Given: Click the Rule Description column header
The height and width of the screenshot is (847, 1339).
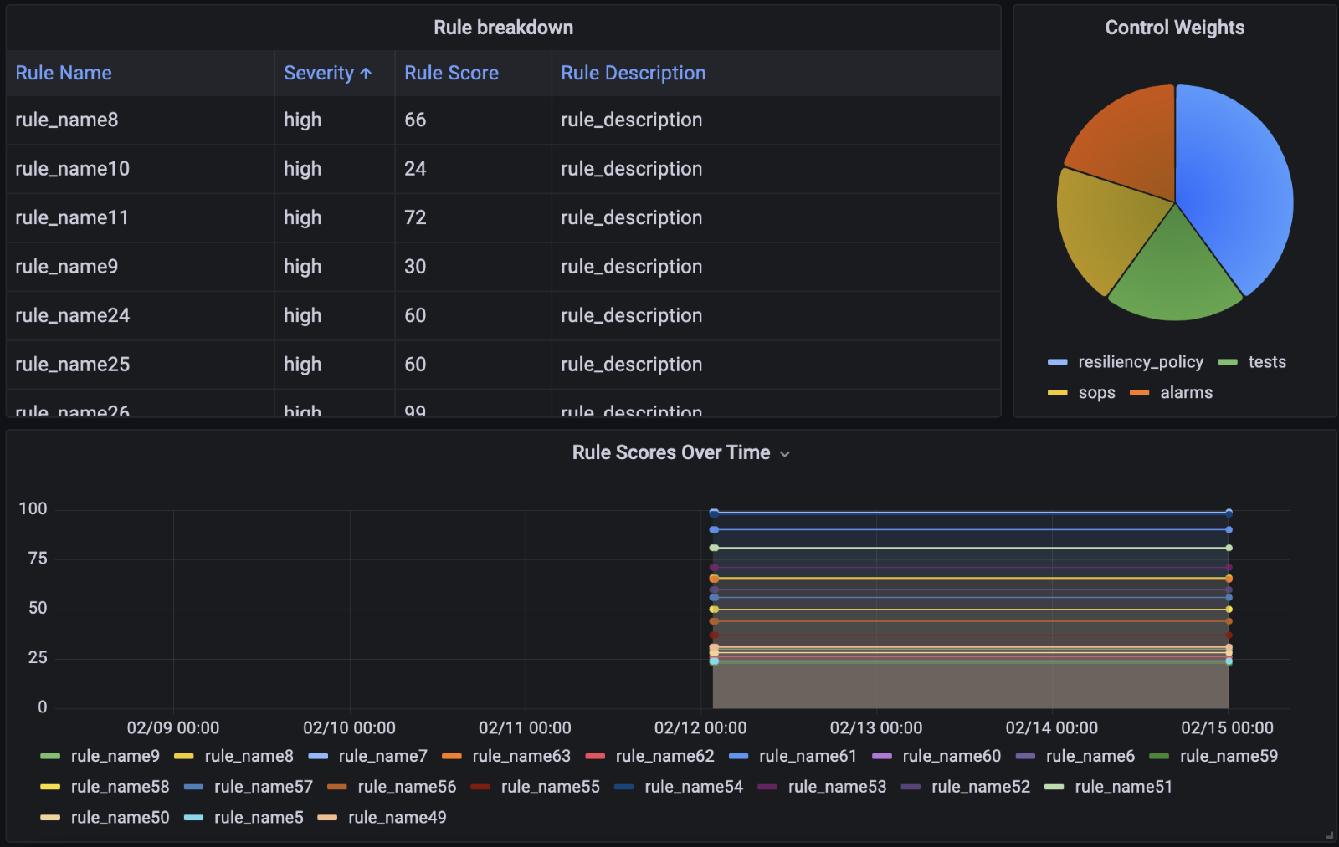Looking at the screenshot, I should (633, 73).
